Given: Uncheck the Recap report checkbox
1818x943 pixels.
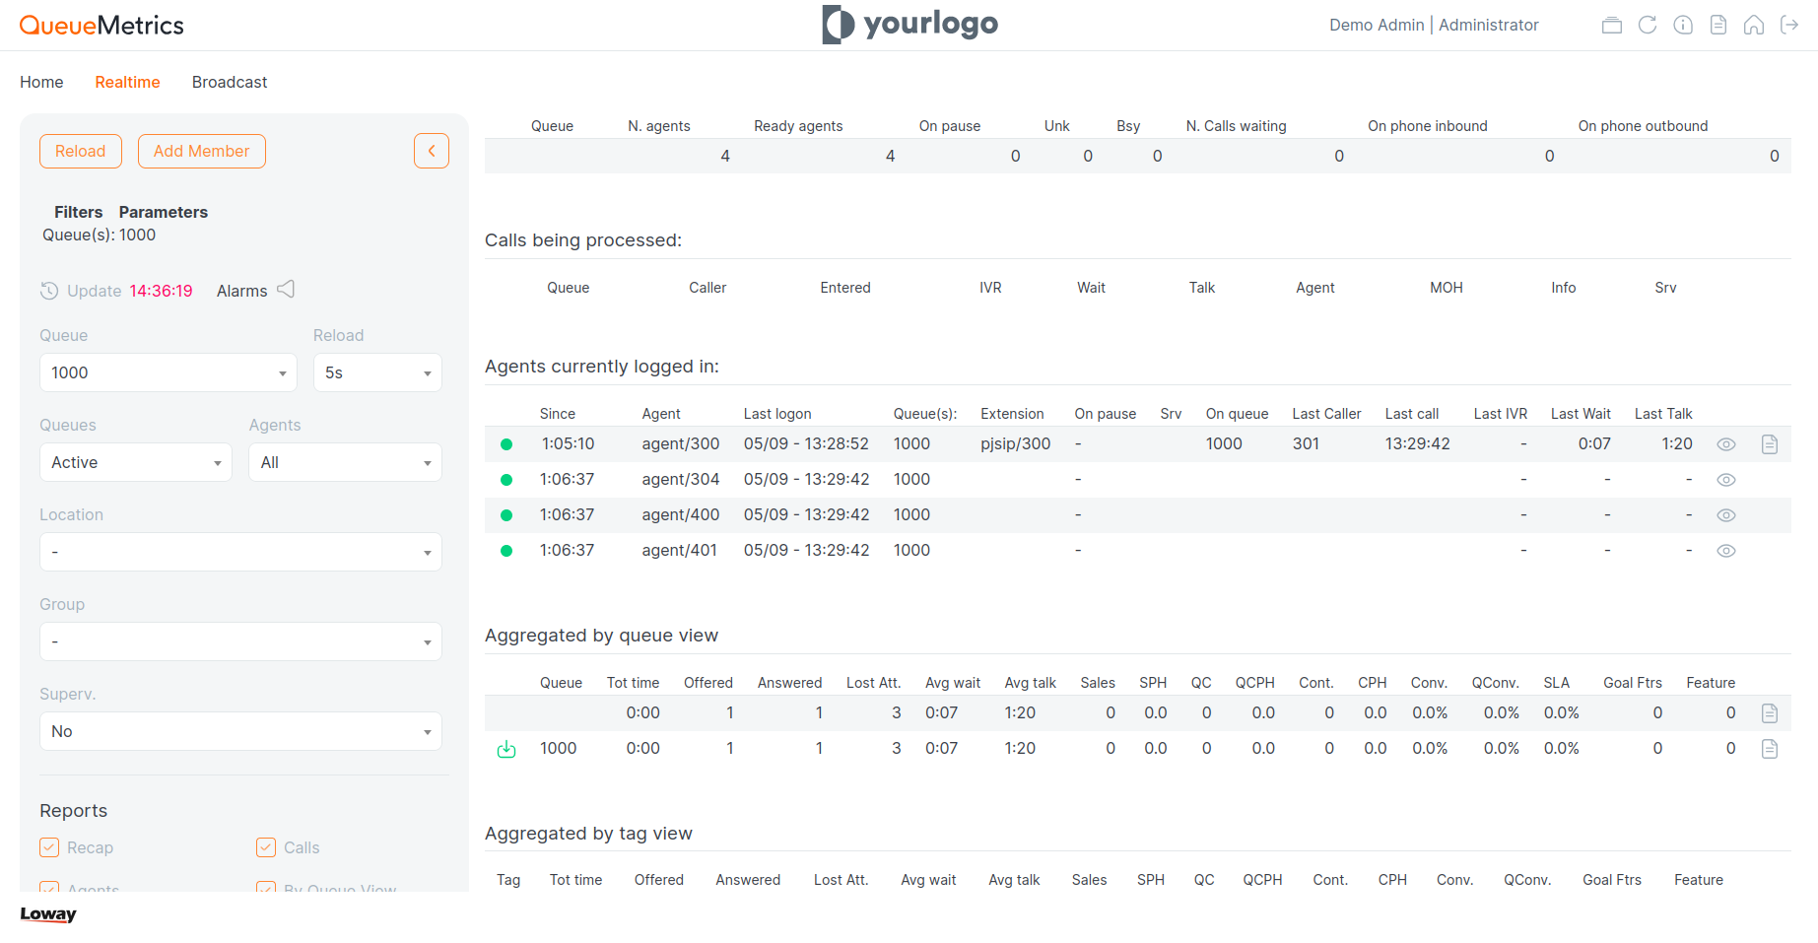Looking at the screenshot, I should coord(48,846).
